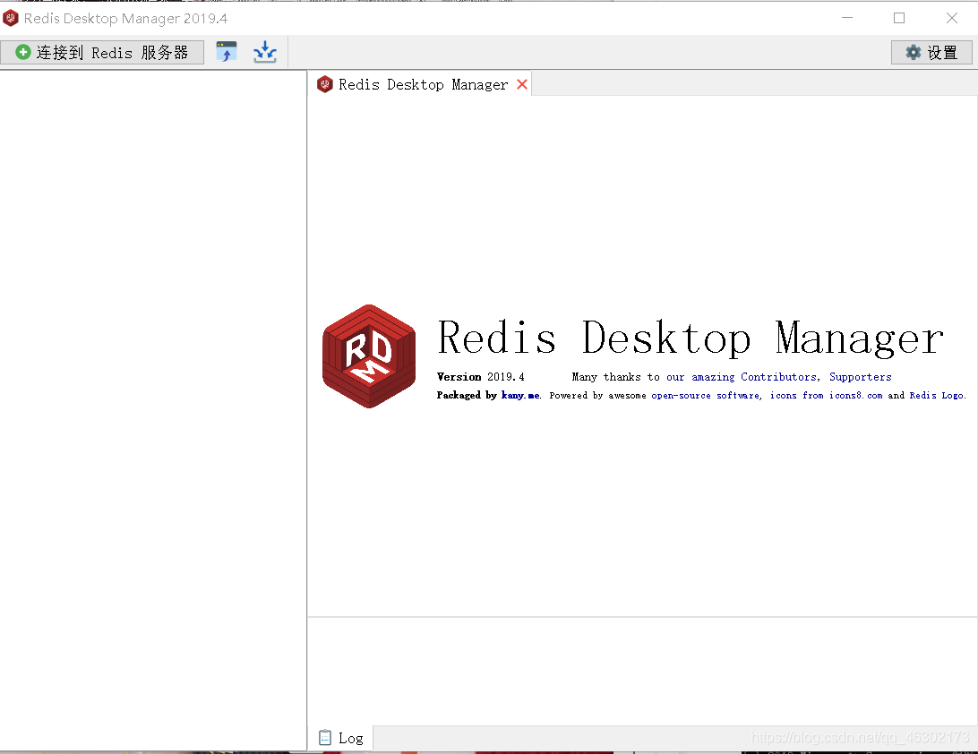
Task: Maximize the Redis Desktop Manager window
Action: pyautogui.click(x=899, y=18)
